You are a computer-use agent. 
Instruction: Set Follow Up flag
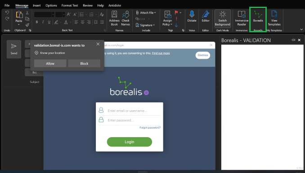[x=176, y=13]
